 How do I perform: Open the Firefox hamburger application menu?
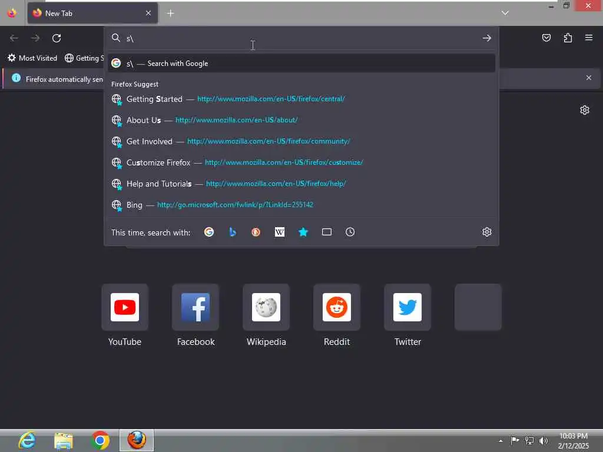coord(589,38)
